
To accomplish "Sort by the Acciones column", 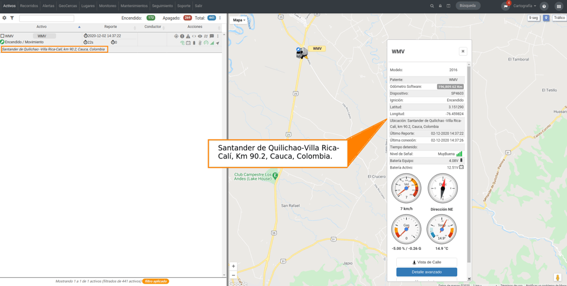I will [195, 27].
